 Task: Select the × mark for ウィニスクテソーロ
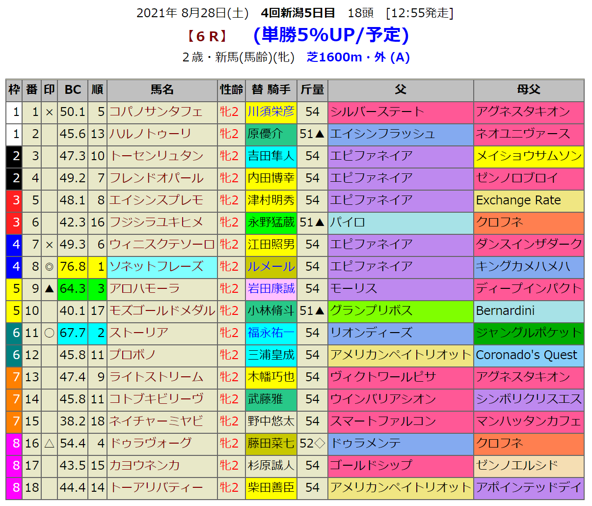pyautogui.click(x=49, y=245)
